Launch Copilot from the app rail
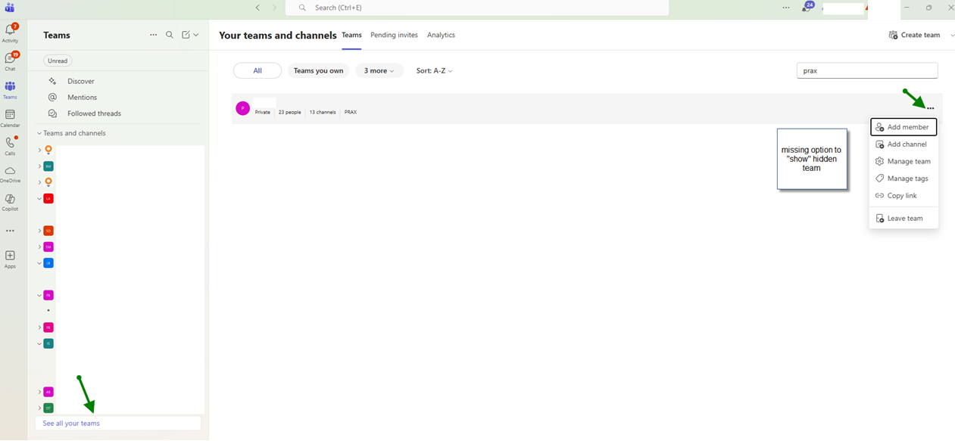955x441 pixels. coord(11,202)
